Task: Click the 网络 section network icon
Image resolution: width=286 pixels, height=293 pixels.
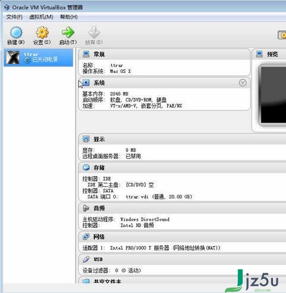Action: [86, 237]
